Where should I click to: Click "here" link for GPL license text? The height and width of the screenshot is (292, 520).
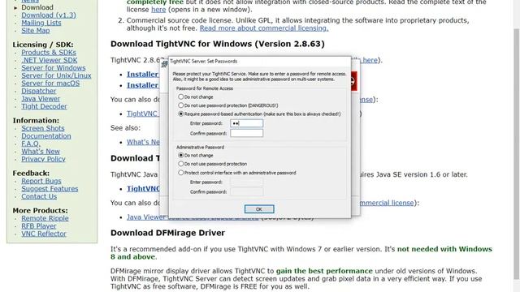click(158, 10)
